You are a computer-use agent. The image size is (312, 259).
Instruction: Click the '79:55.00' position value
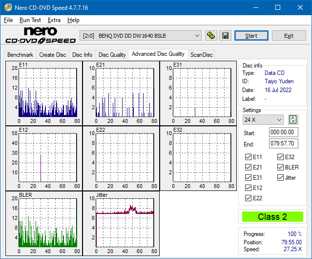(291, 242)
